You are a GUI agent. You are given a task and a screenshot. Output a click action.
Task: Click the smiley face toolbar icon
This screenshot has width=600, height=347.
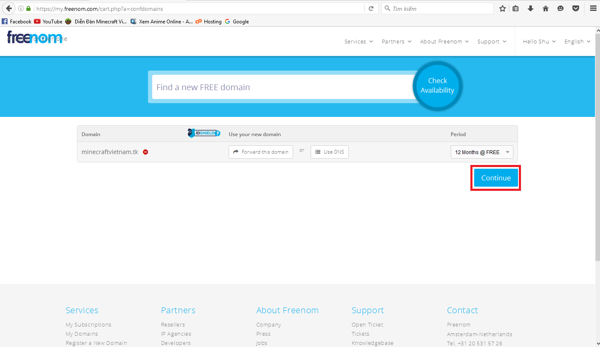tap(561, 8)
